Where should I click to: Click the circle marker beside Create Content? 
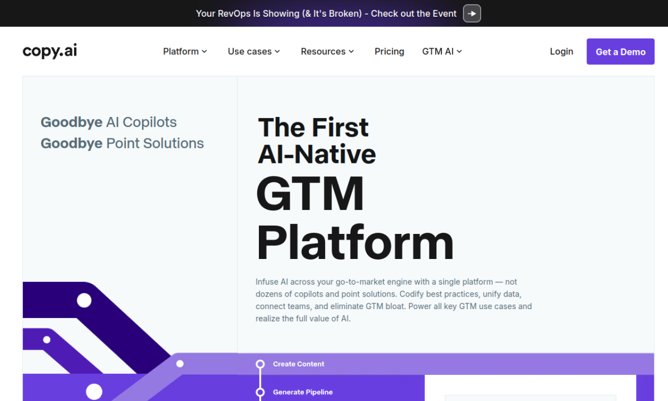click(260, 364)
